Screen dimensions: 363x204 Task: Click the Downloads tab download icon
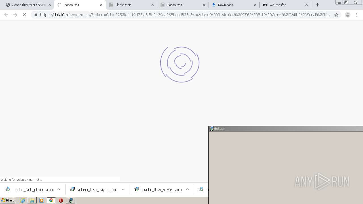(x=214, y=5)
